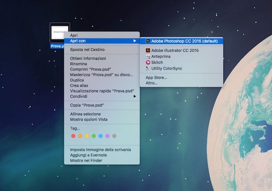Image resolution: width=272 pixels, height=191 pixels.
Task: Click the Anteprima app icon
Action: (148, 57)
